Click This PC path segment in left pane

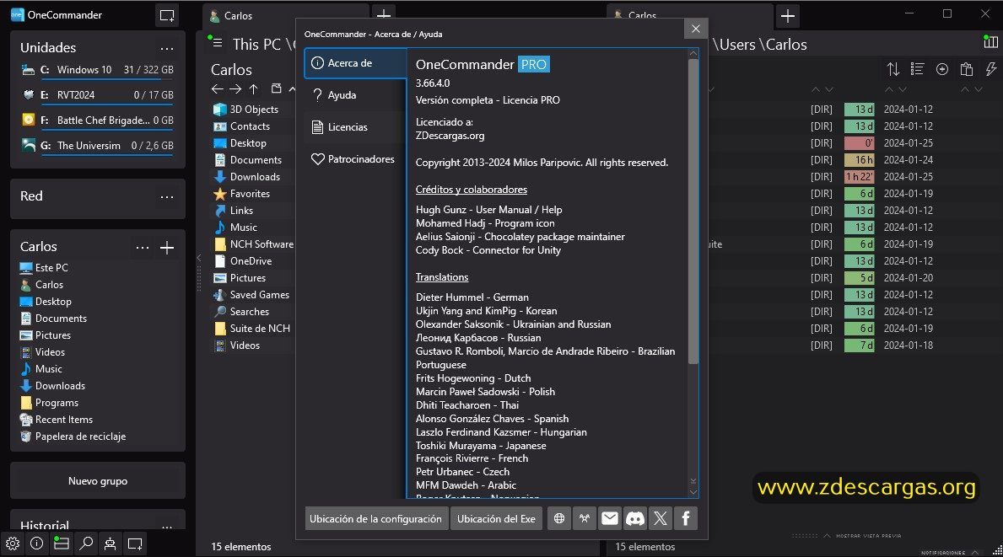pos(256,44)
